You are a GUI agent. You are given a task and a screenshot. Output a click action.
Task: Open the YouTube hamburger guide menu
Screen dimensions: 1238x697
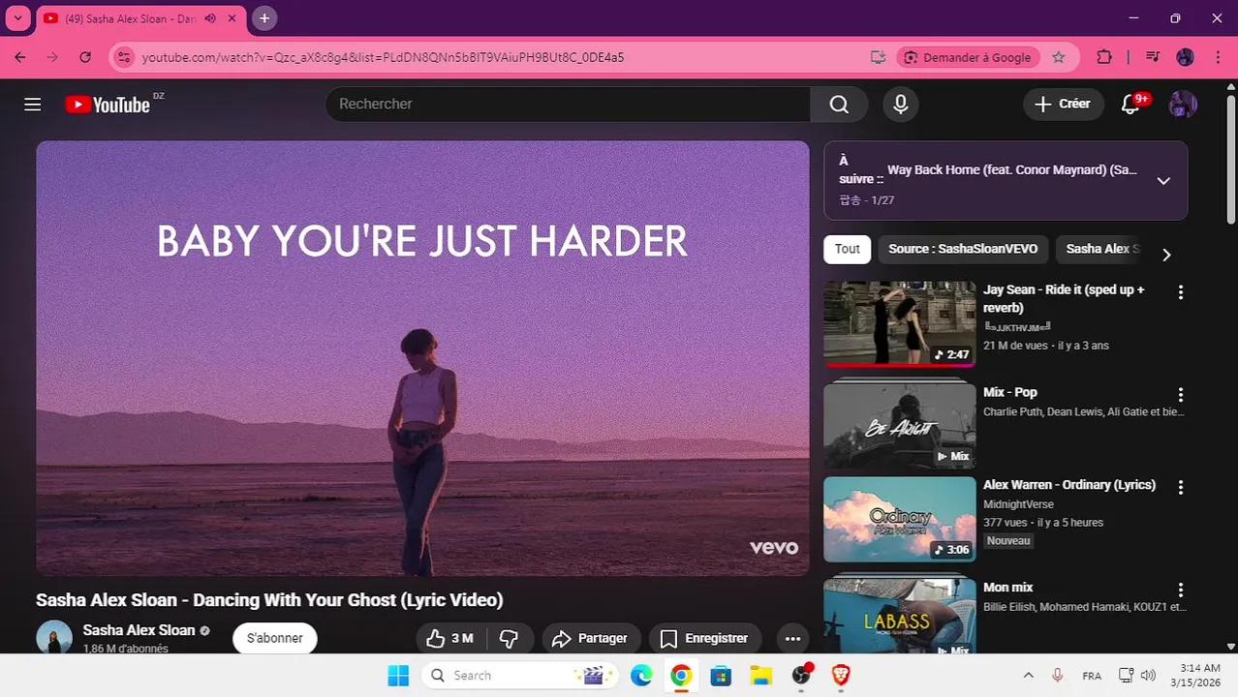33,105
